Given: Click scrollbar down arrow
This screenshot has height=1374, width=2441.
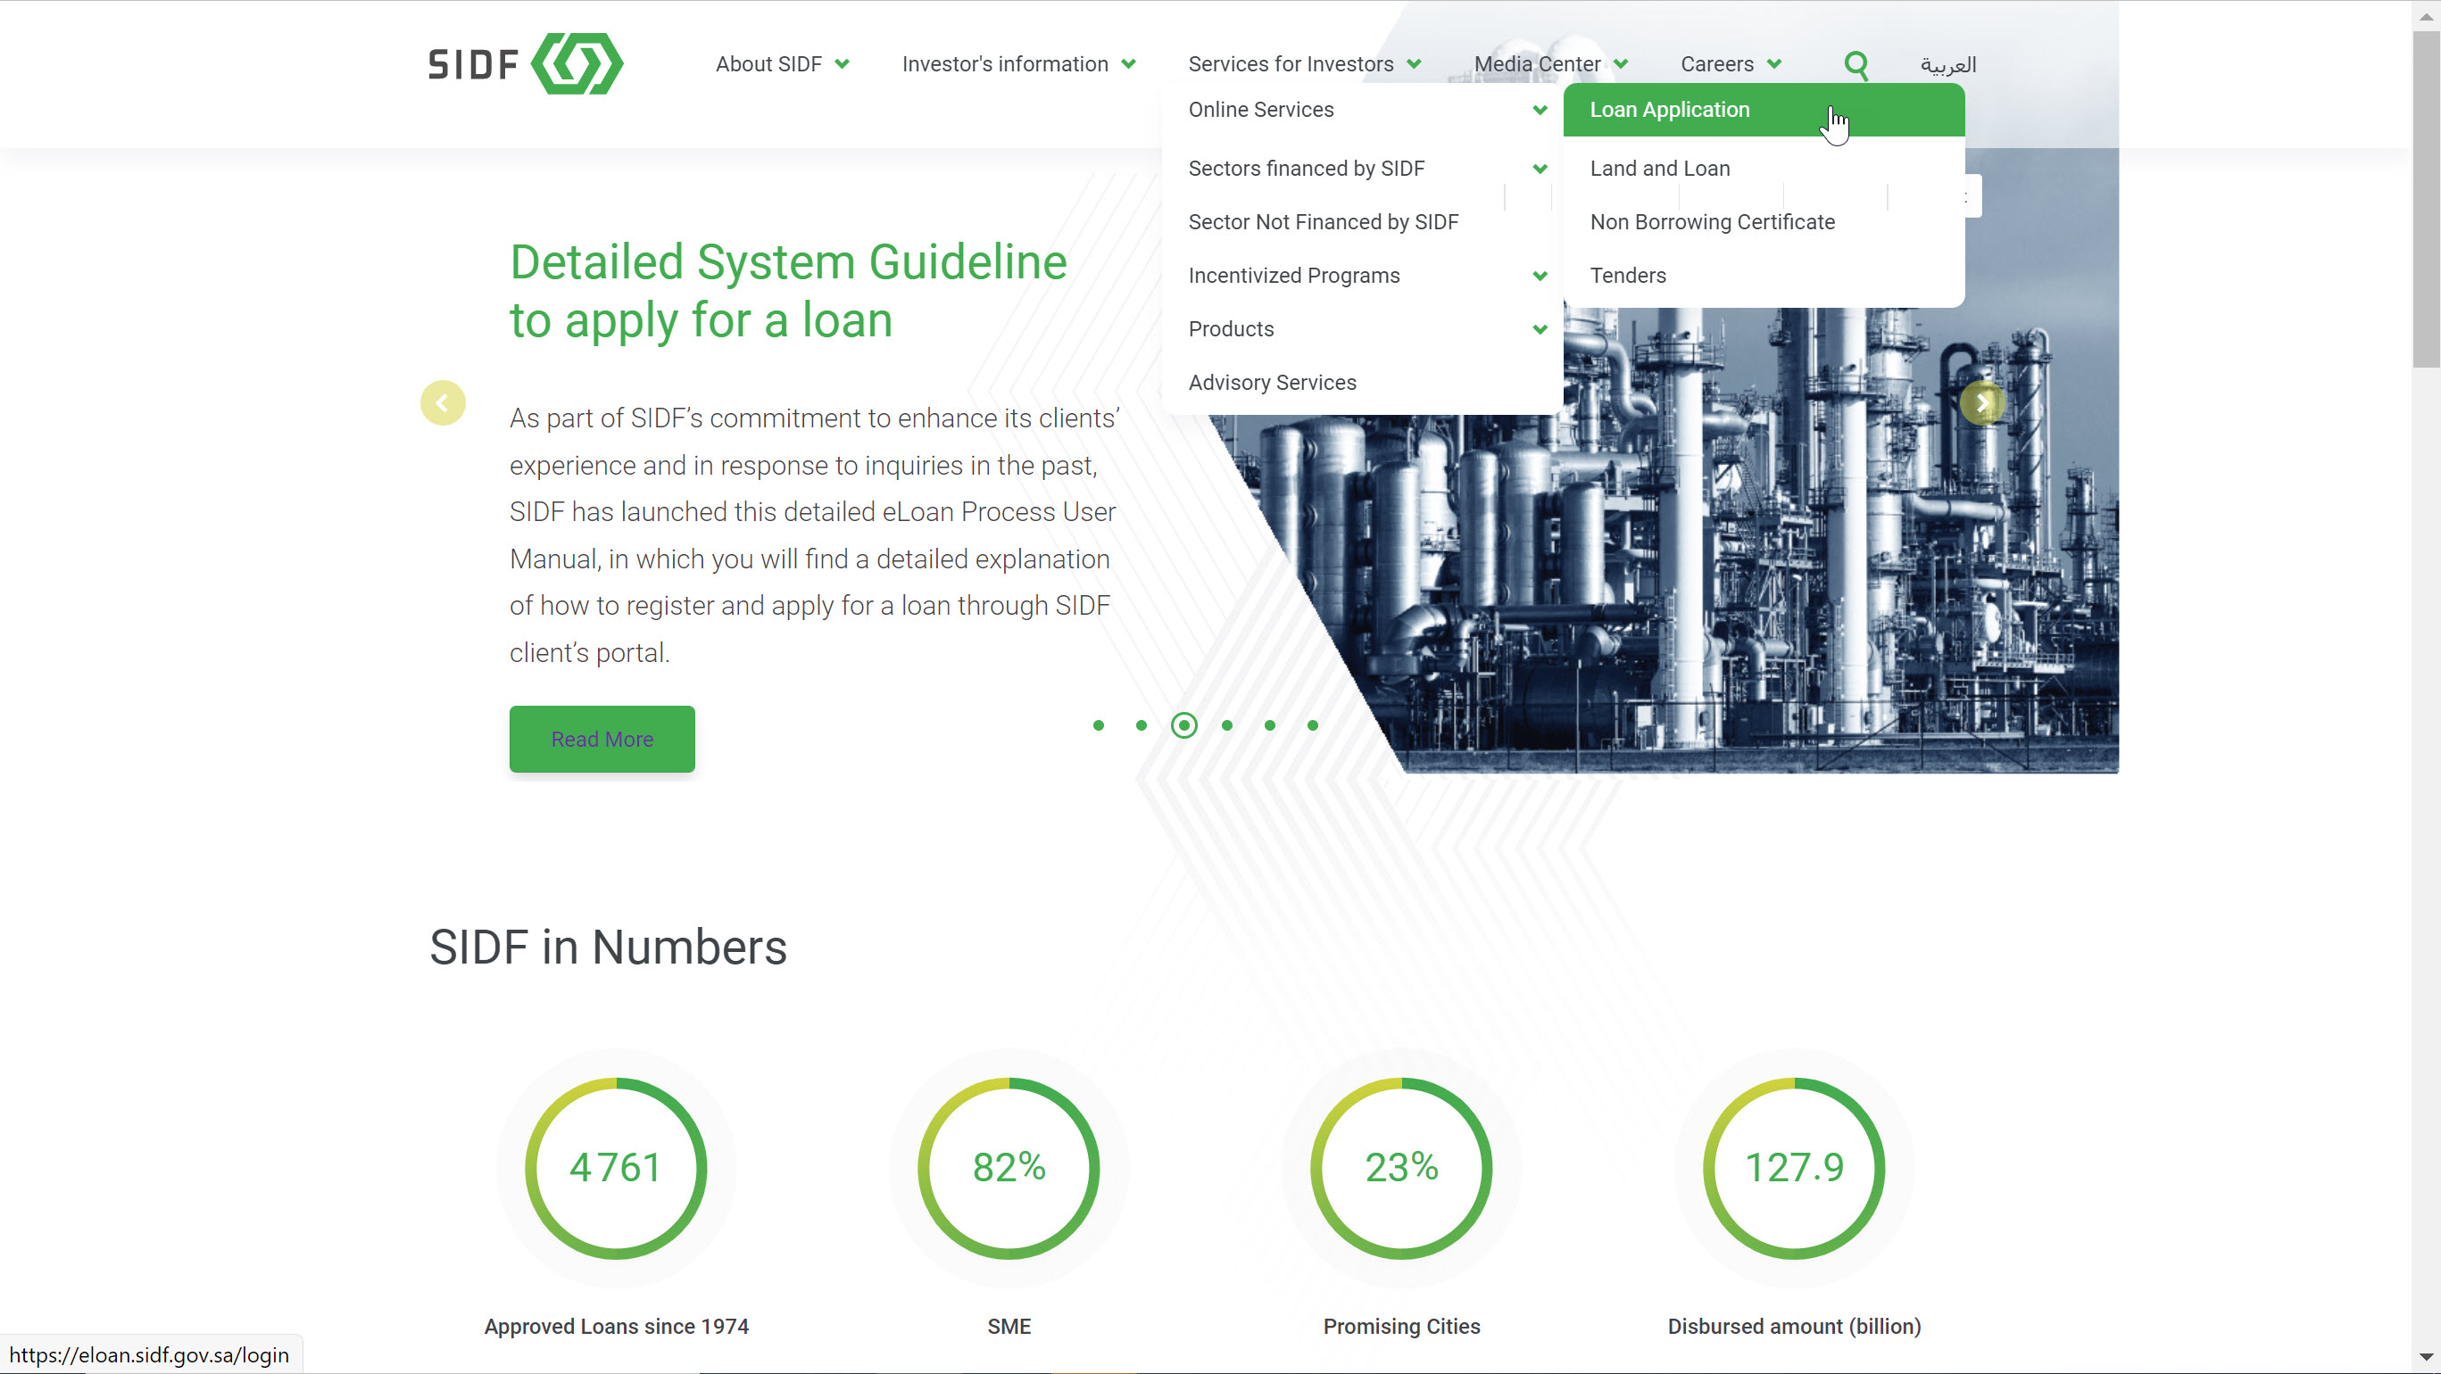Looking at the screenshot, I should pos(2426,1358).
